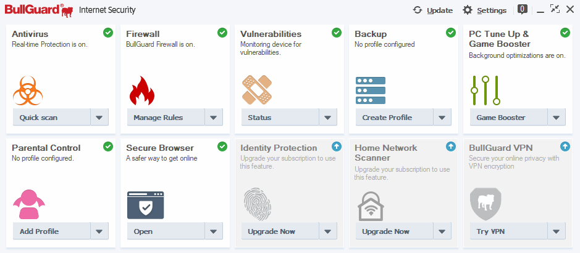Click the Firewall green status checkmark

222,32
